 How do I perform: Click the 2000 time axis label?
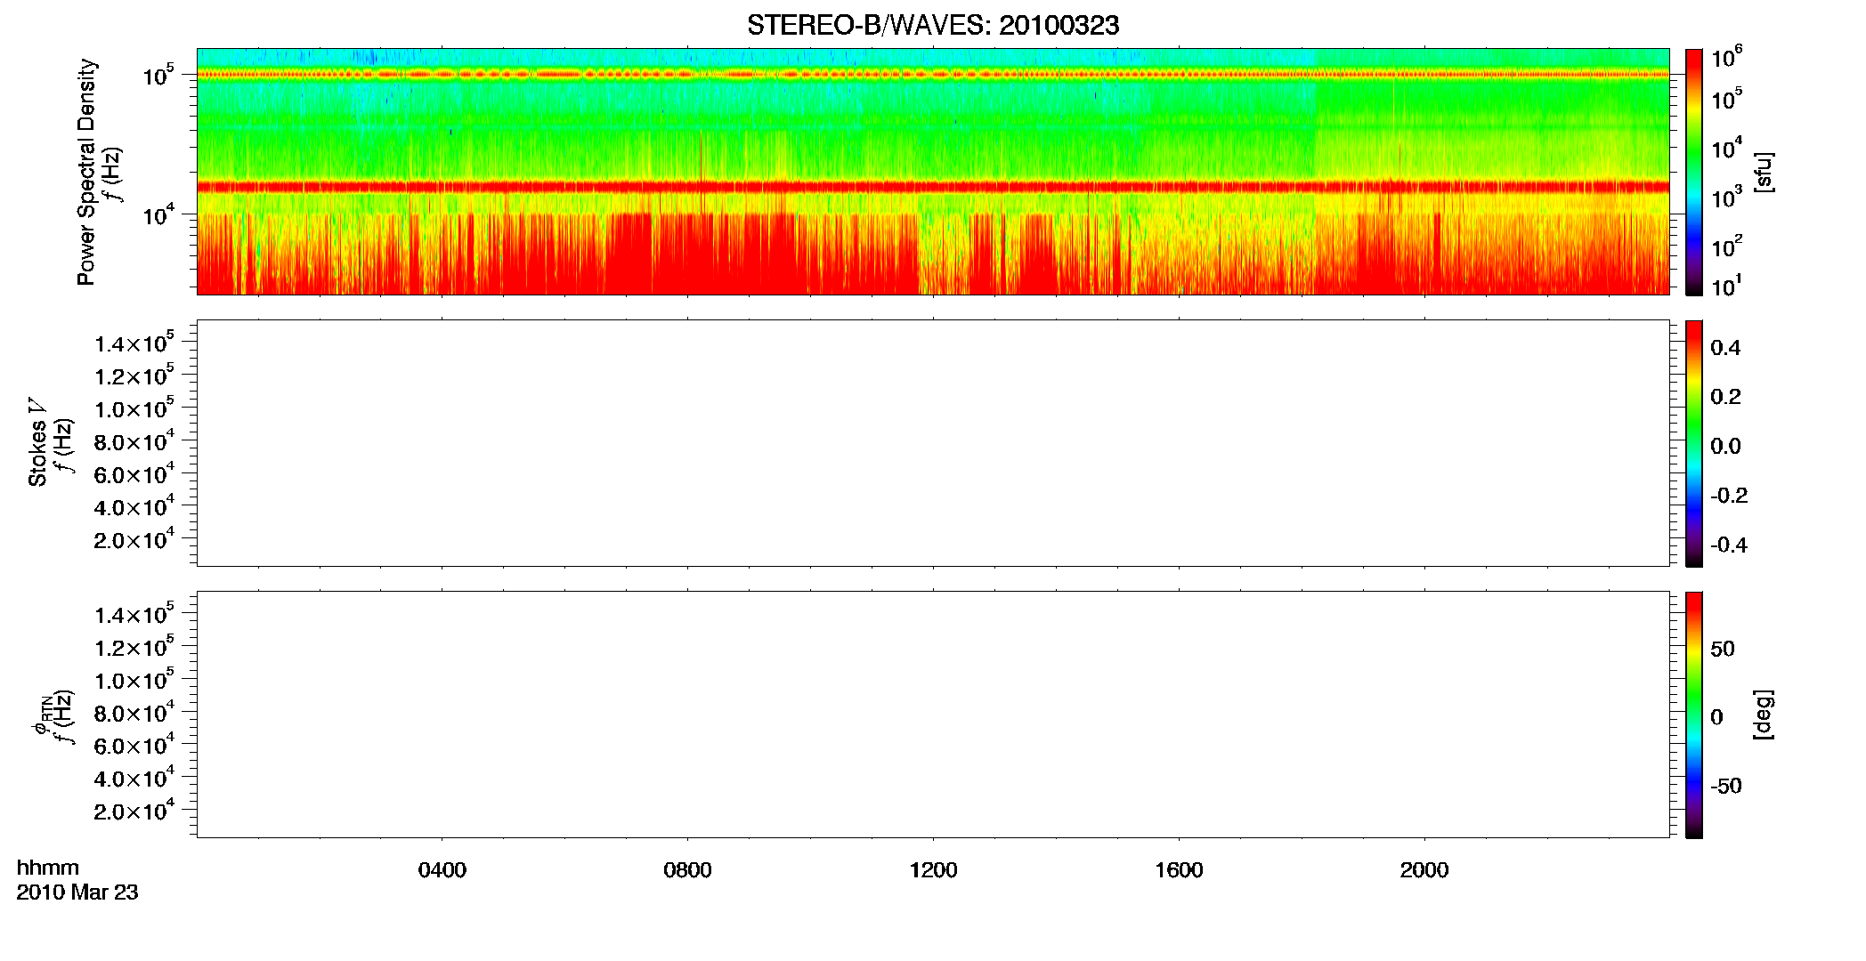[x=1424, y=870]
